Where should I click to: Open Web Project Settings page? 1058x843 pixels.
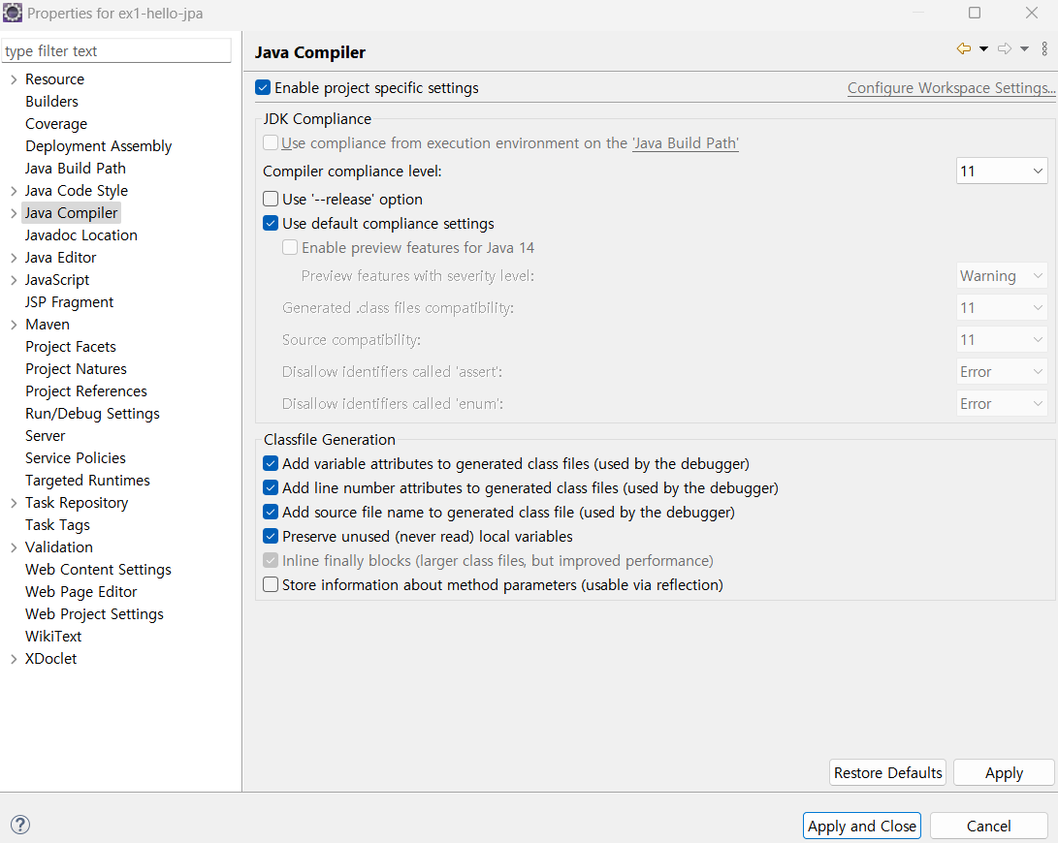[x=94, y=613]
